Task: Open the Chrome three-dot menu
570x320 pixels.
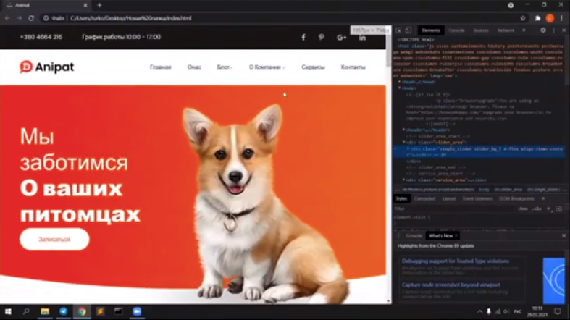Action: tap(562, 18)
